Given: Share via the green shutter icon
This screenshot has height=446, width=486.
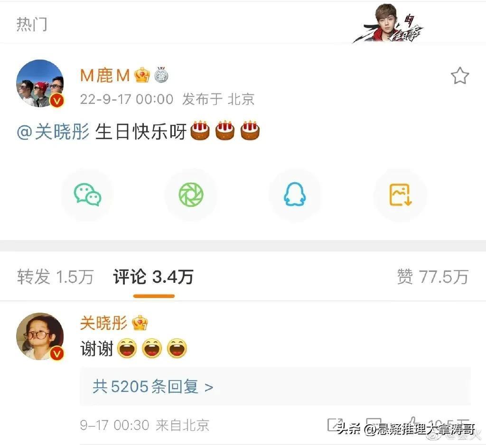Looking at the screenshot, I should point(191,195).
